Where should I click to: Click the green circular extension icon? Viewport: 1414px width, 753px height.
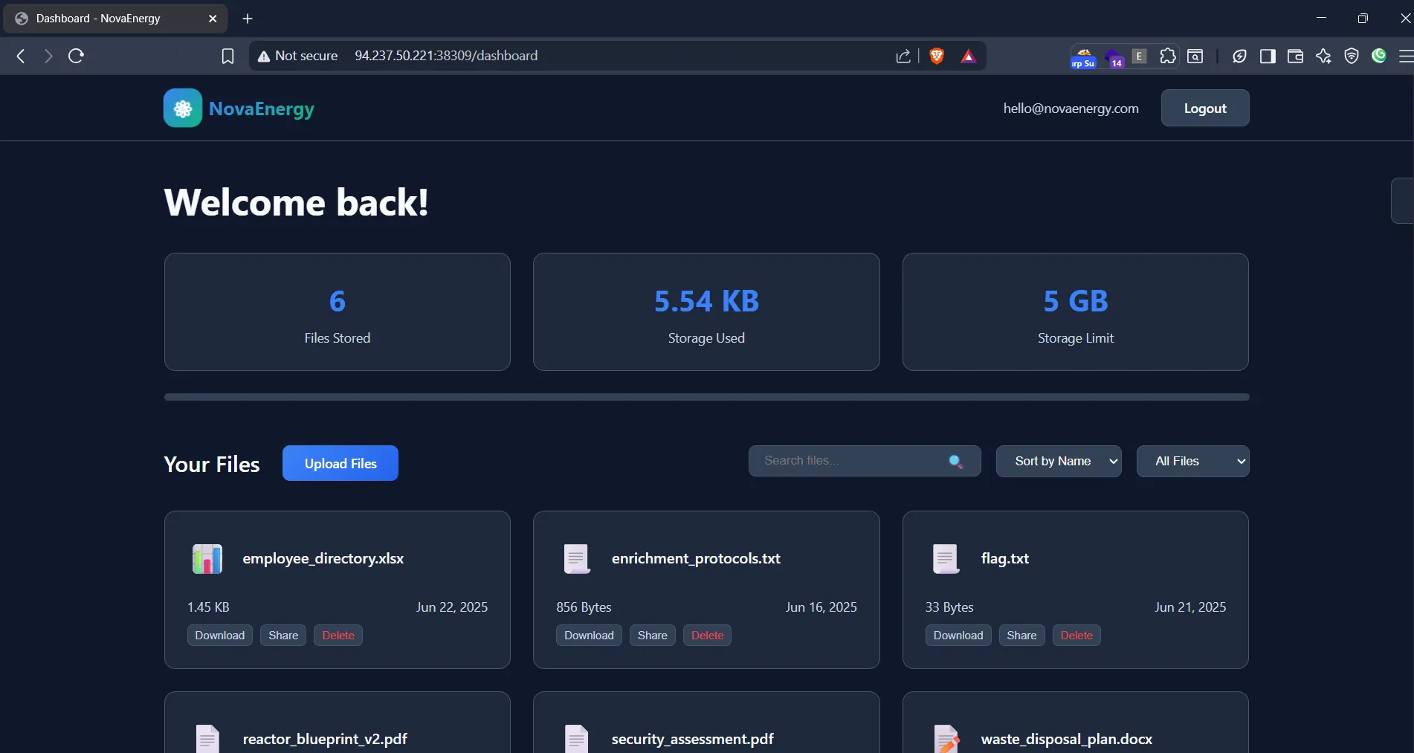point(1379,56)
